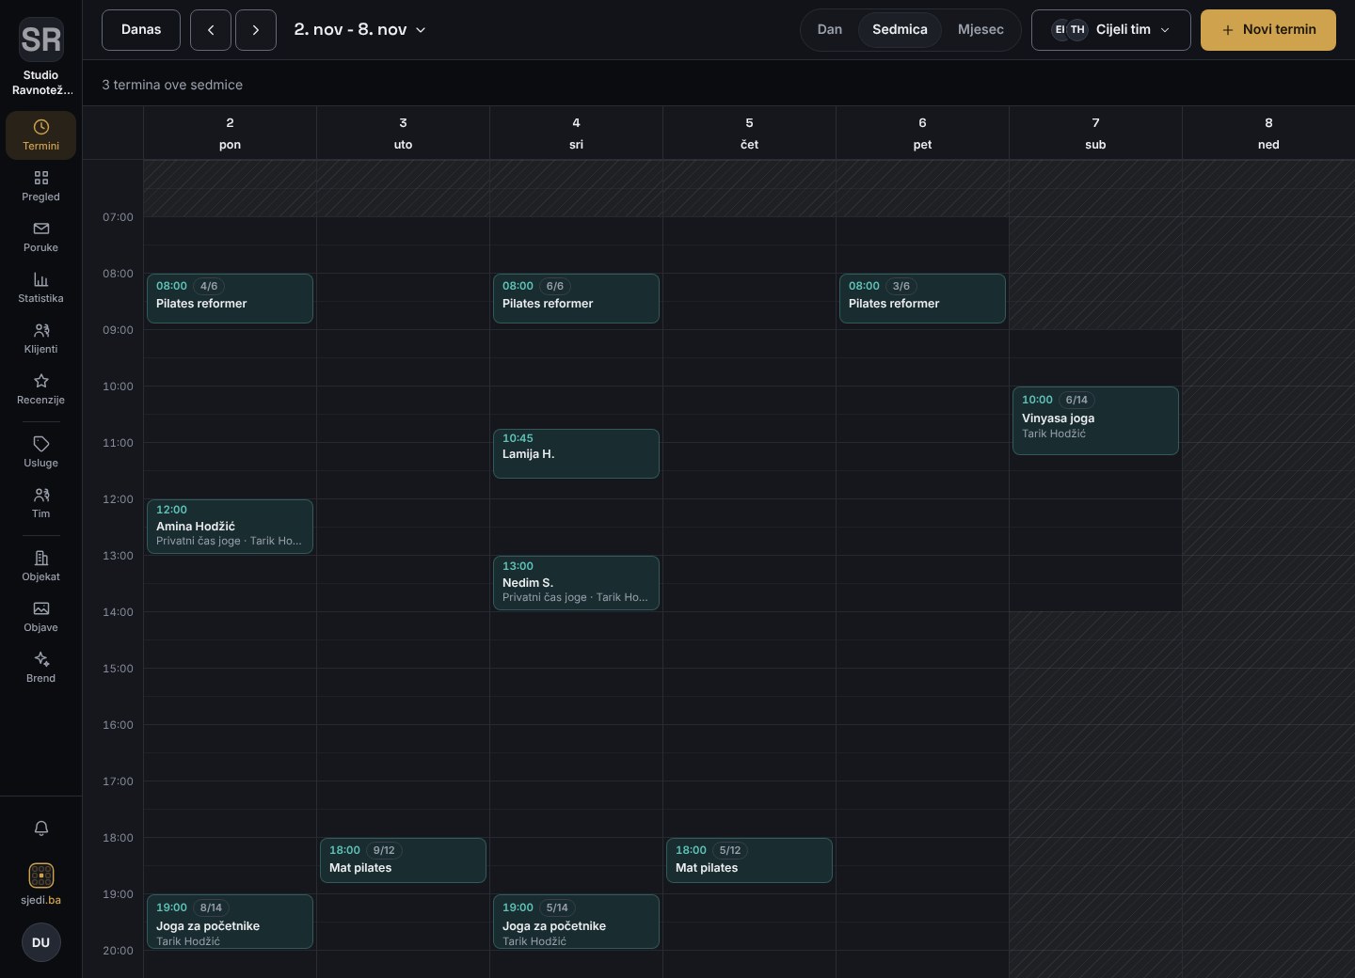Expand the 2. nov - 8. nov date picker
The image size is (1355, 978).
pos(359,30)
